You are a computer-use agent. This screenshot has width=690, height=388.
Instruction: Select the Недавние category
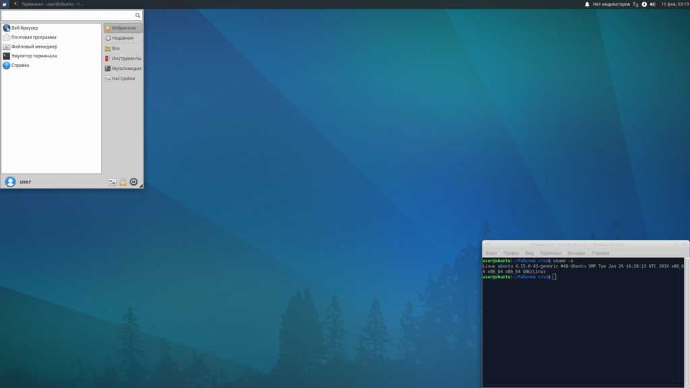123,38
